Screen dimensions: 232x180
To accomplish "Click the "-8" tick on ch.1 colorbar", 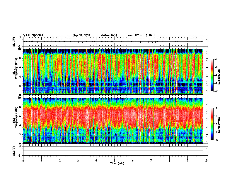I will point(216,75).
